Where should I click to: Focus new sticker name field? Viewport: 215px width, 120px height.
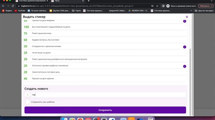(109, 95)
